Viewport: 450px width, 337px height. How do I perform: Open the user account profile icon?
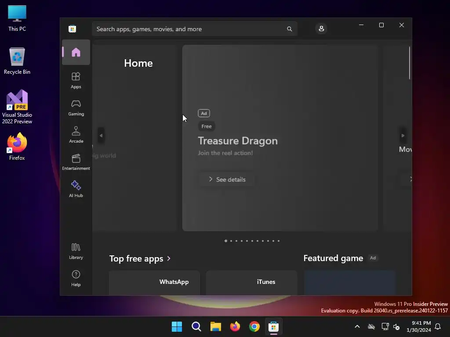(321, 29)
